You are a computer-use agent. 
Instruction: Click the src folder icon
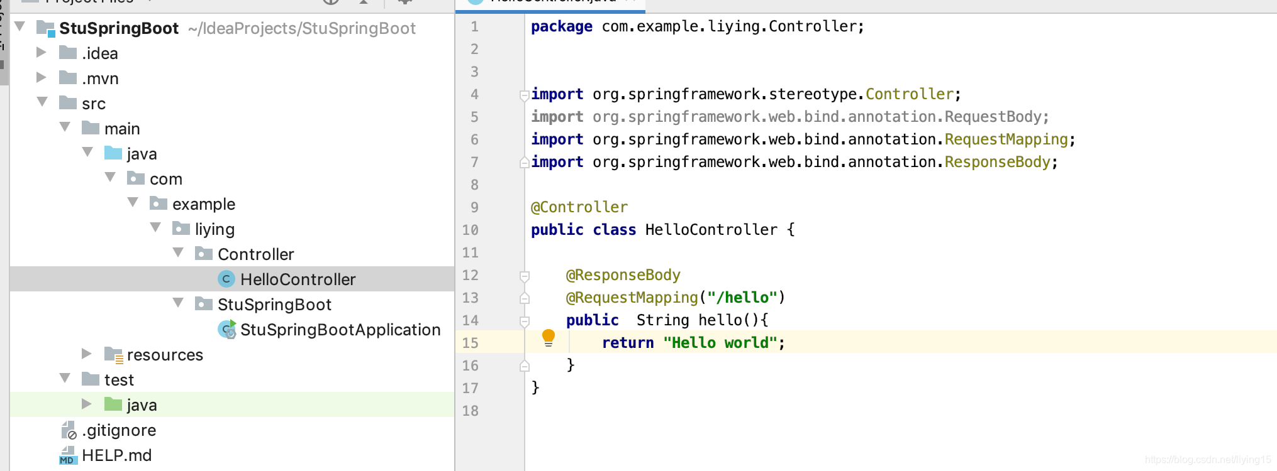coord(68,102)
